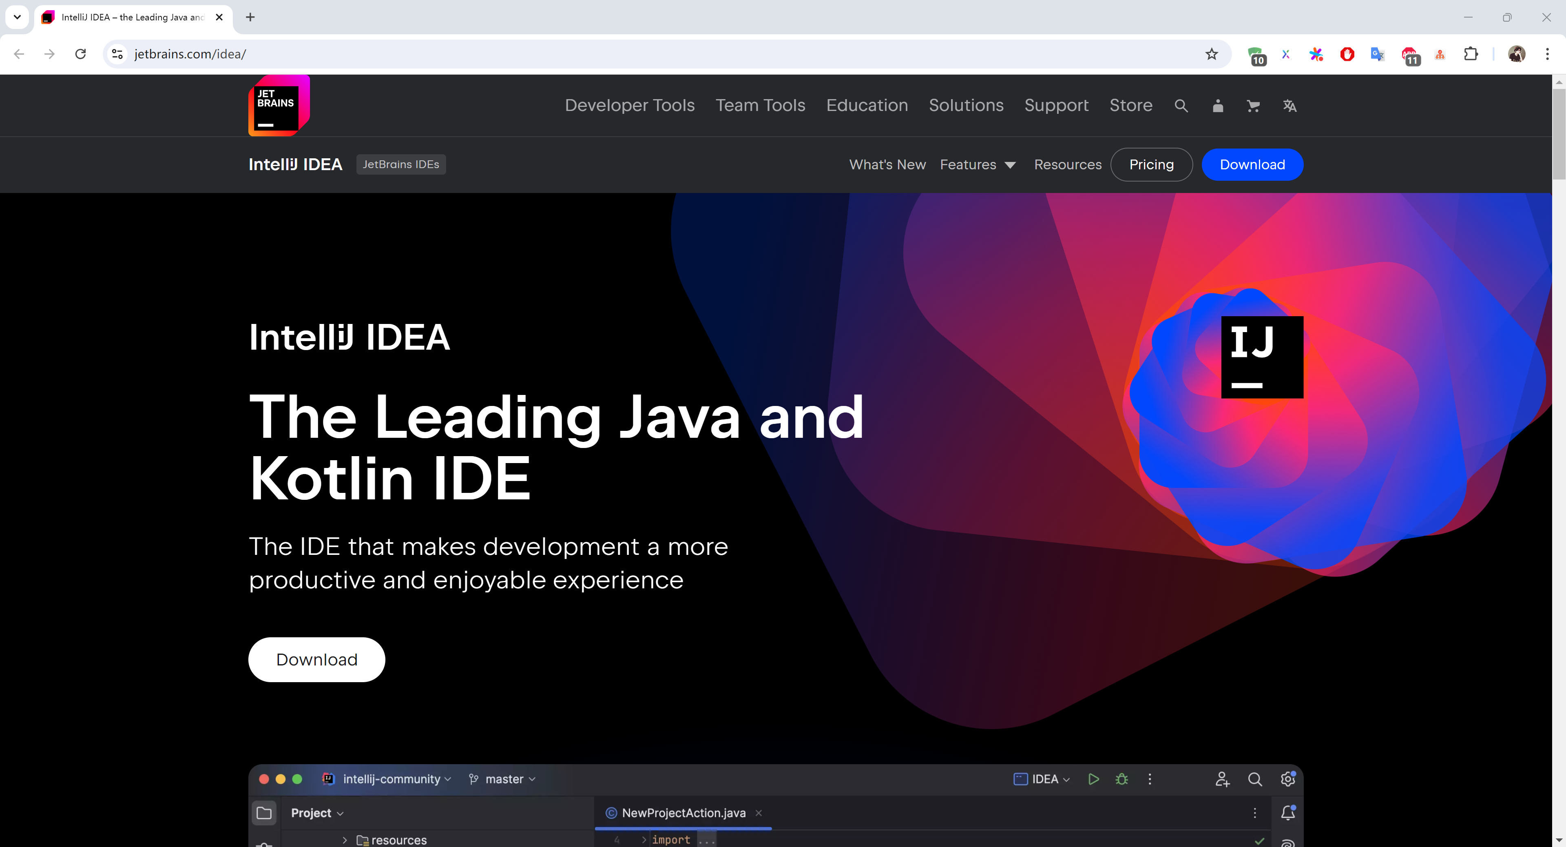Click the IJ product logo
Image resolution: width=1566 pixels, height=847 pixels.
point(1262,357)
